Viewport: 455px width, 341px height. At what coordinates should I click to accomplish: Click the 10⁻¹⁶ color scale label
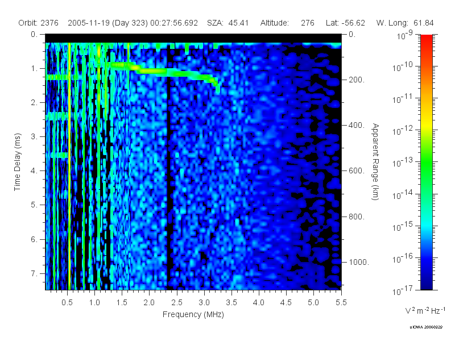[x=403, y=259]
